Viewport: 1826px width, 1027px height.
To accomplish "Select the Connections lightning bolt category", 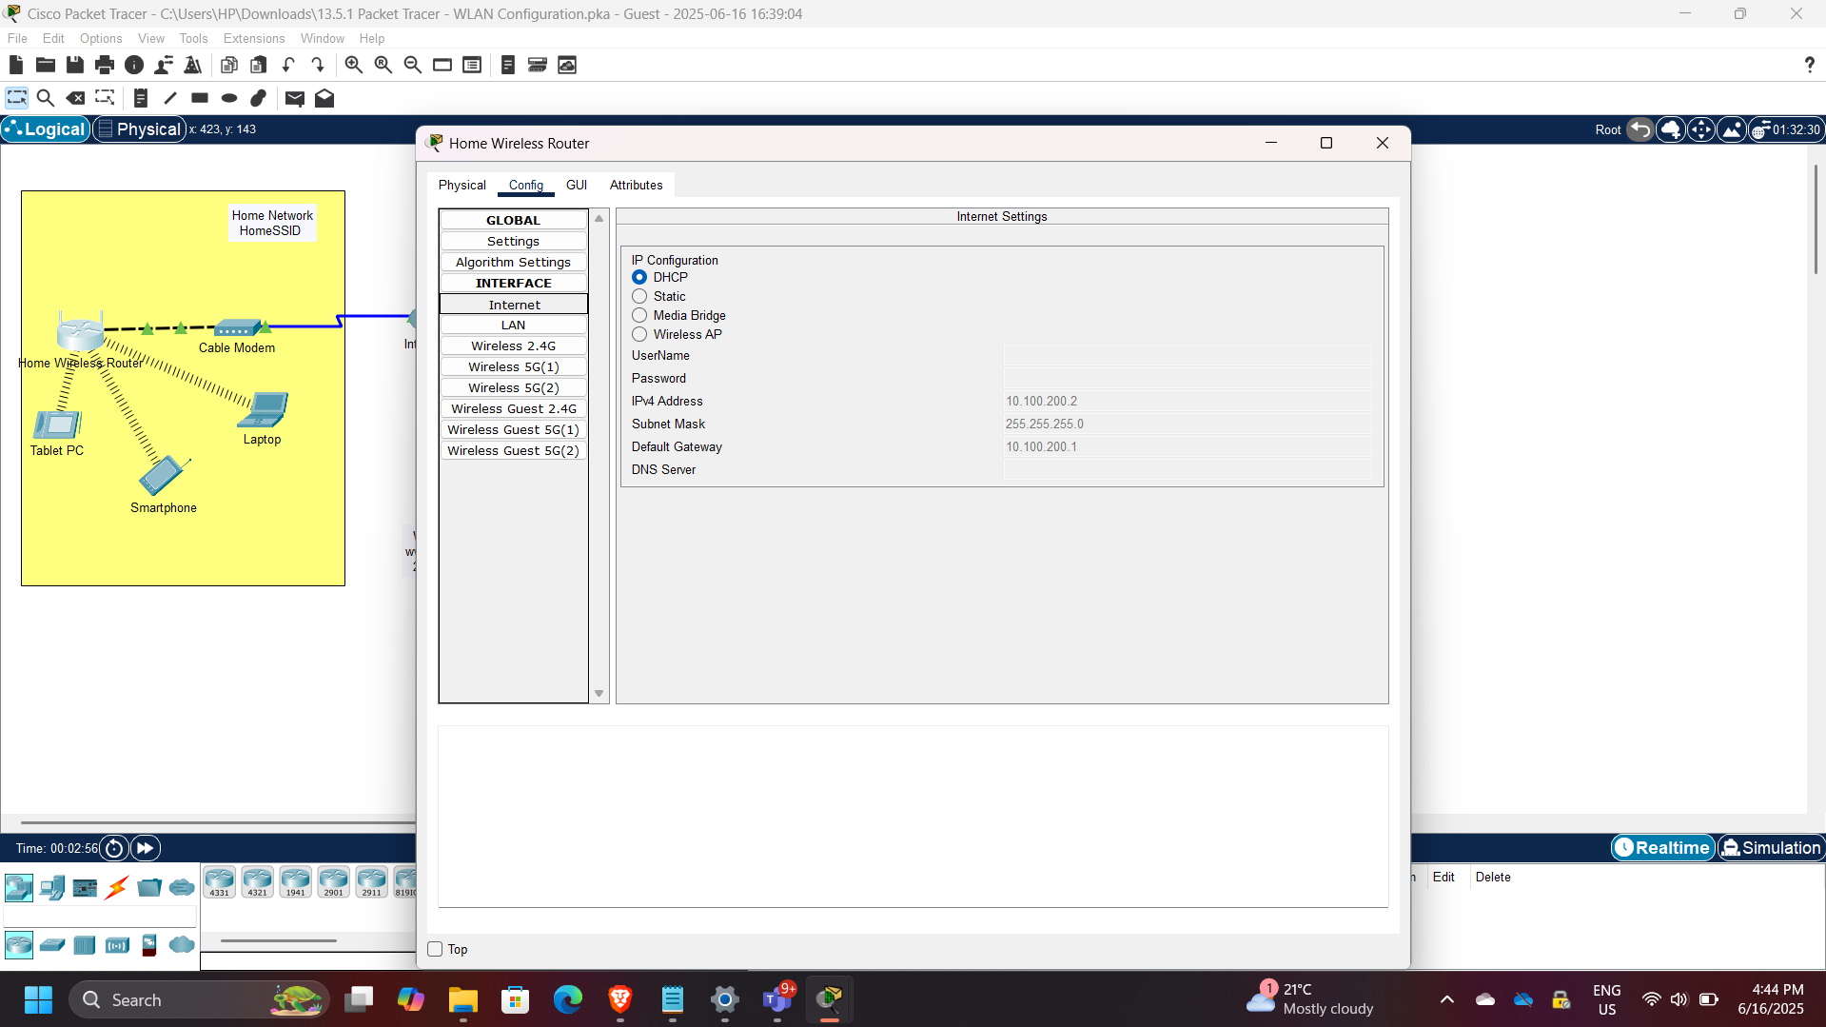I will (116, 887).
